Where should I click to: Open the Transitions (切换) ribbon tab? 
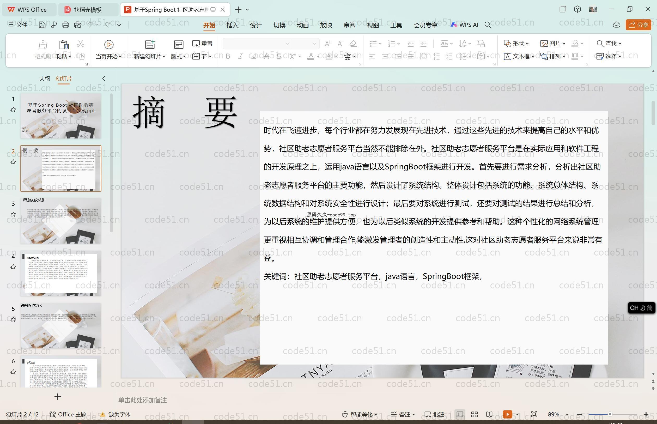[x=279, y=25]
